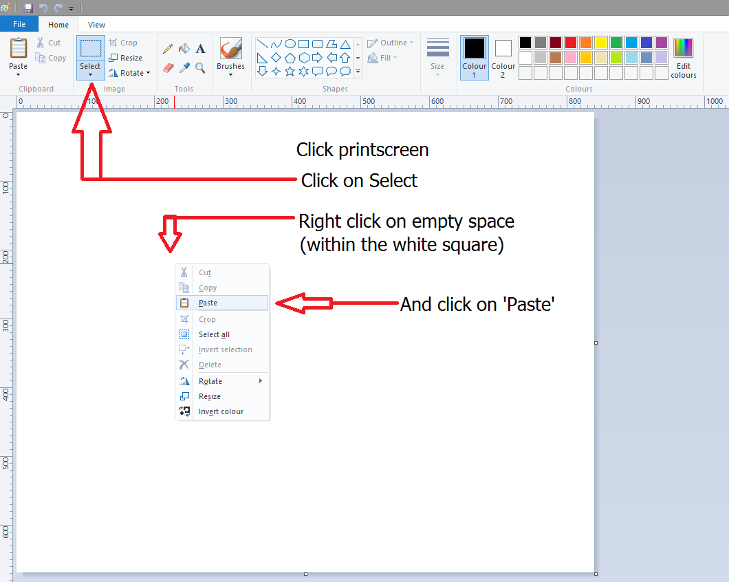The height and width of the screenshot is (582, 729).
Task: Select the Colour 1 foreground box
Action: pos(475,57)
